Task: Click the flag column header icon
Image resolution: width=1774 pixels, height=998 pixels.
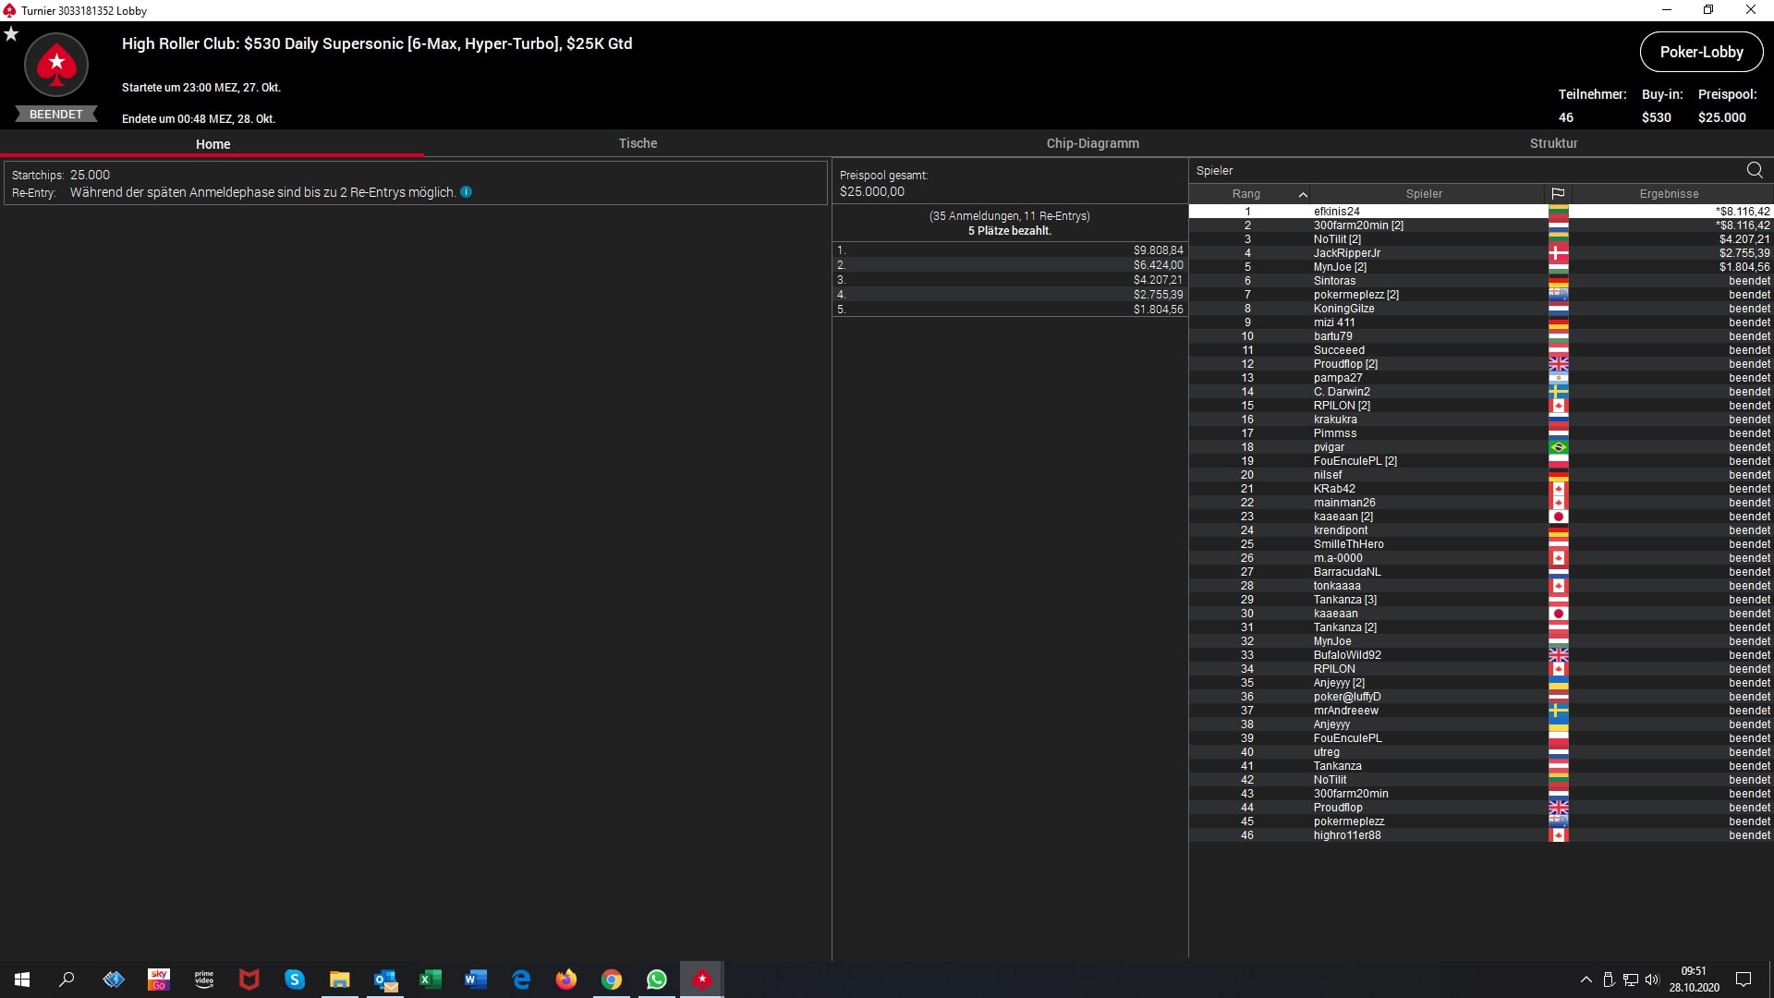Action: (x=1558, y=194)
